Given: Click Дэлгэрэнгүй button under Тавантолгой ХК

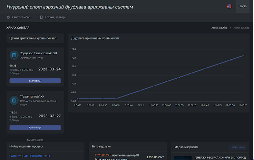Looking at the screenshot, I should 35,128.
